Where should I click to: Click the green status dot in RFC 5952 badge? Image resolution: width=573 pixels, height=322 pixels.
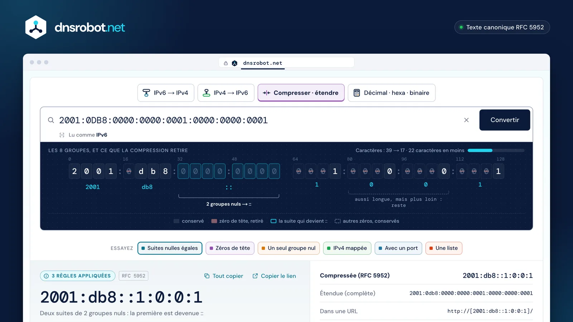[x=461, y=27]
